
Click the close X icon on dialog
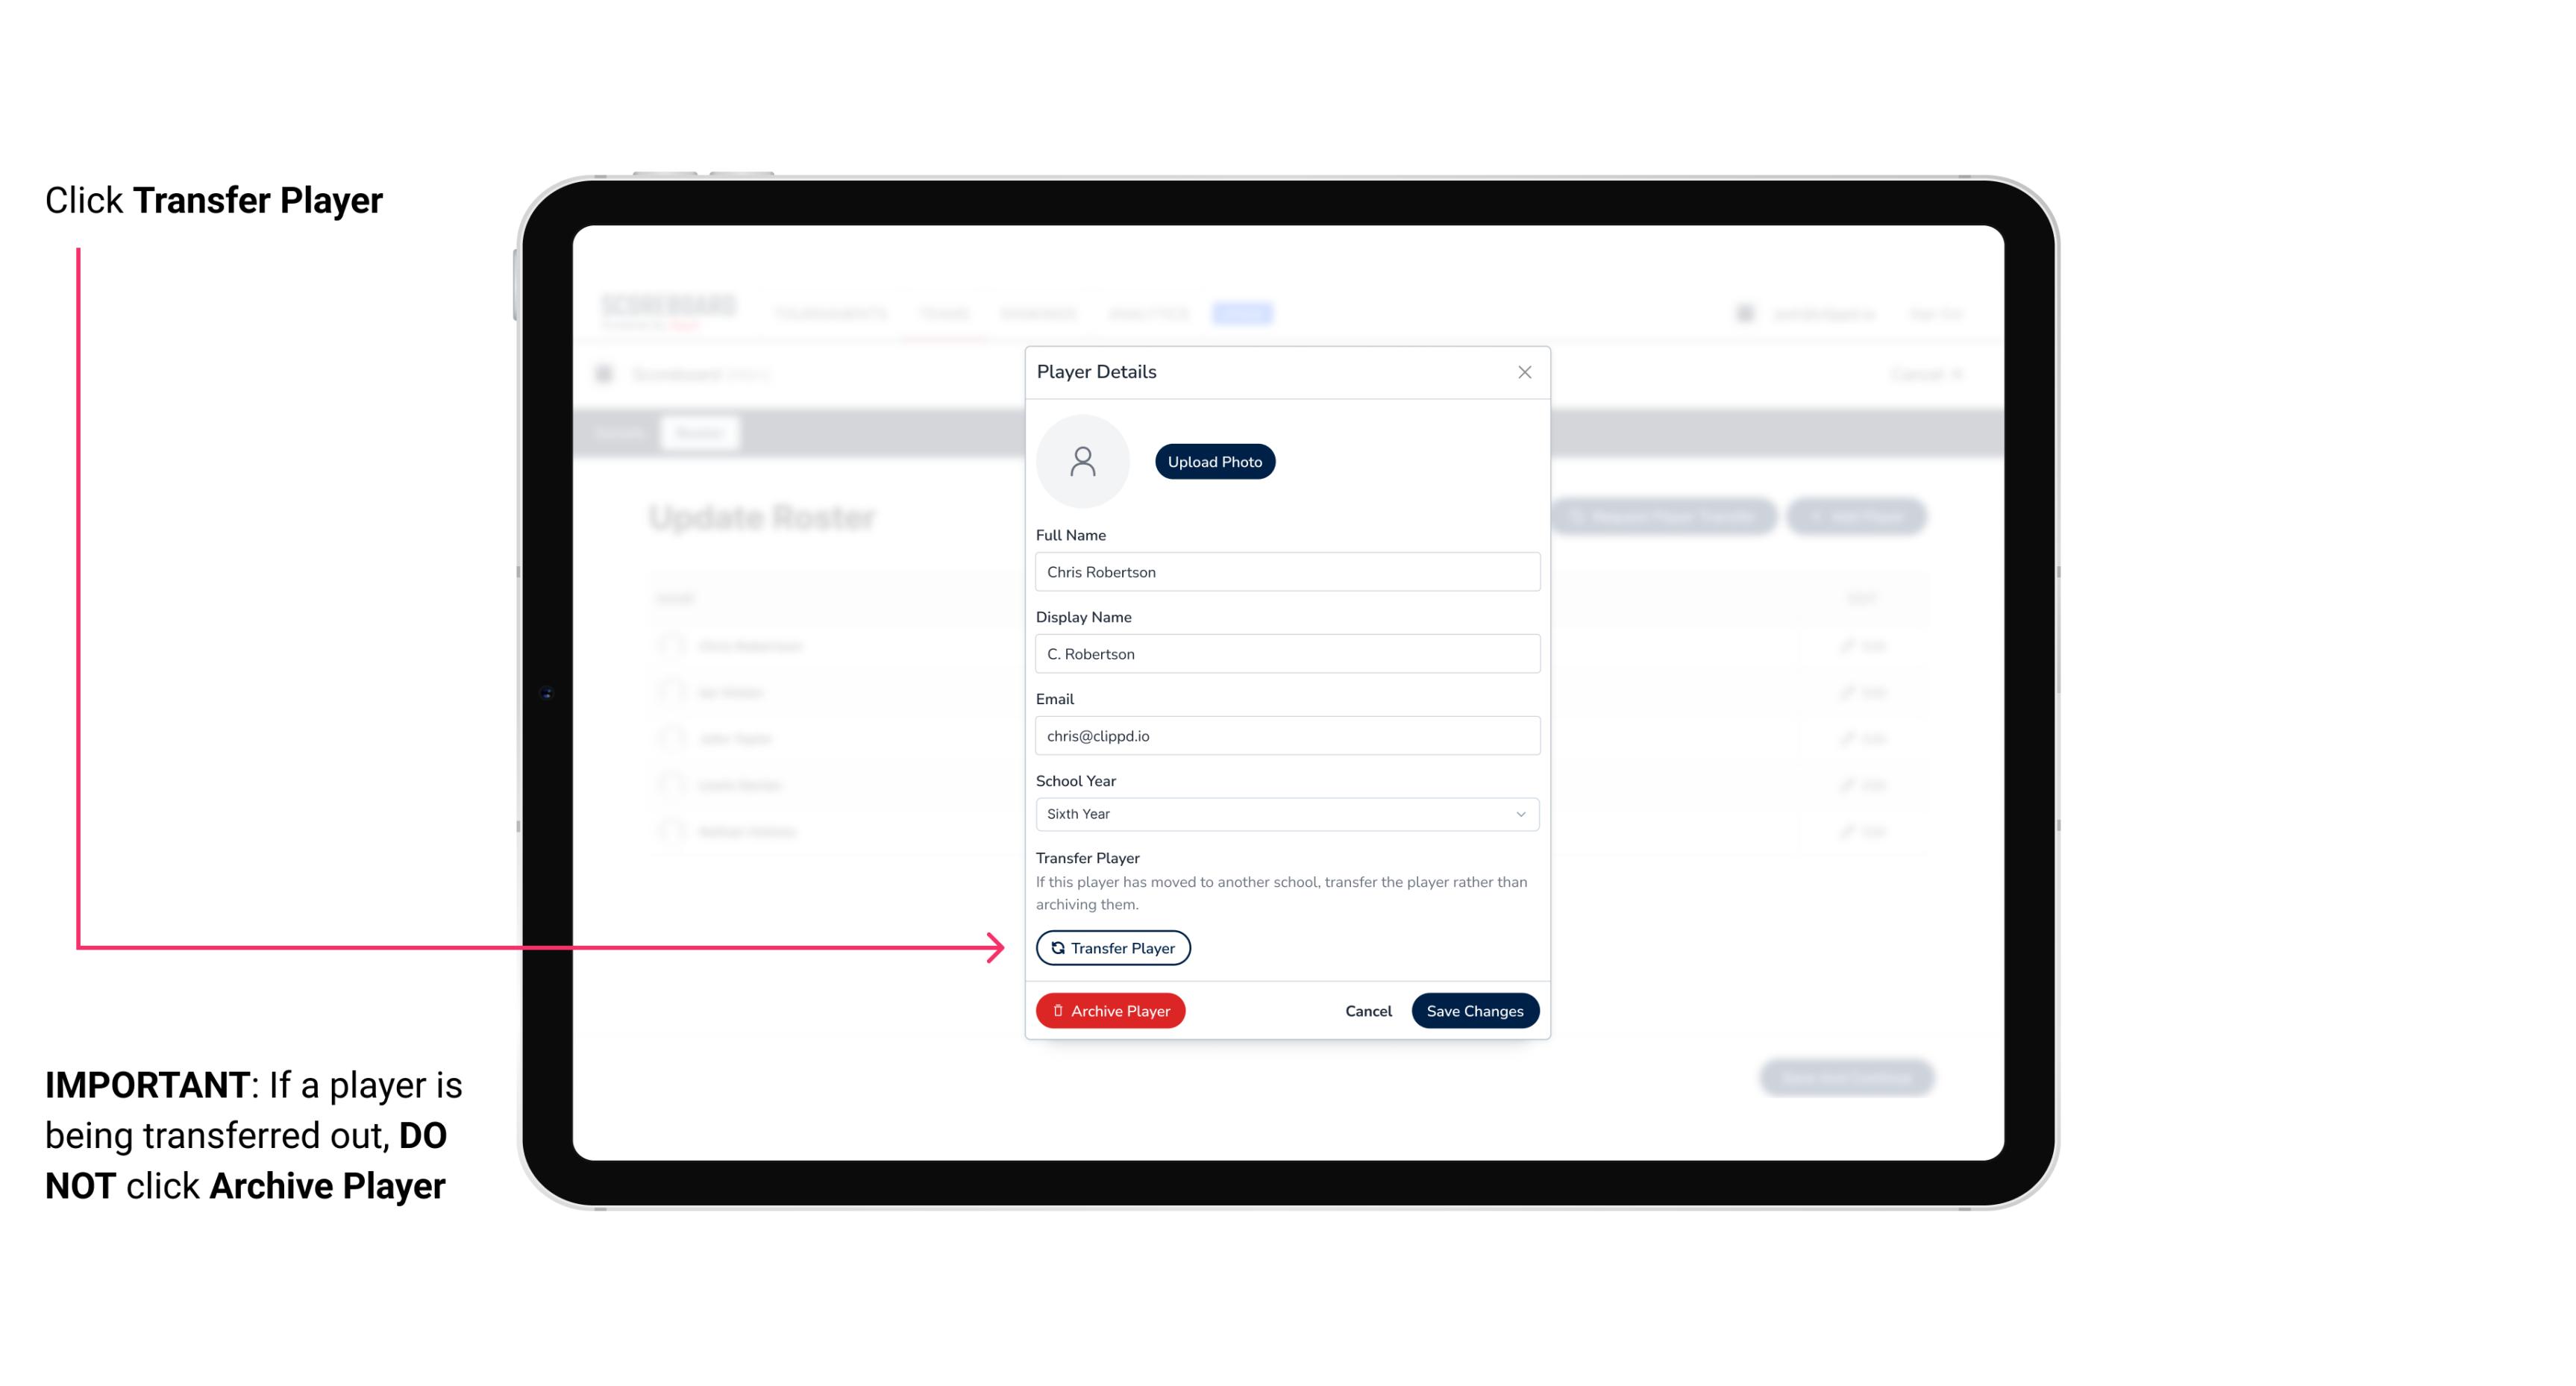[x=1523, y=372]
